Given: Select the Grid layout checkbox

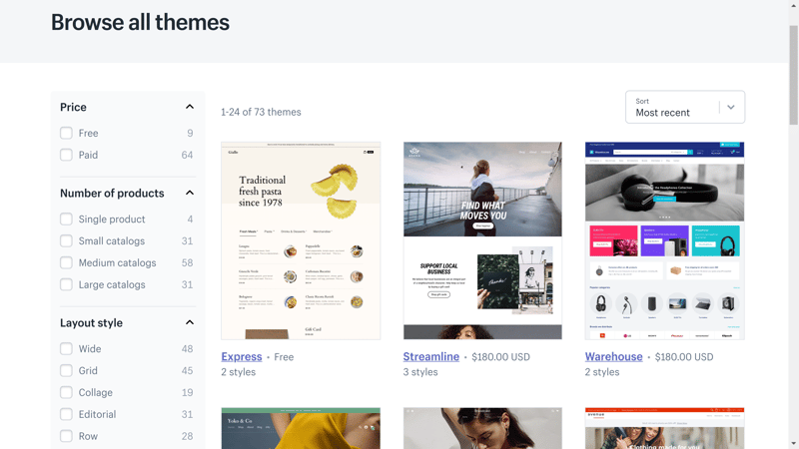Looking at the screenshot, I should coord(66,370).
